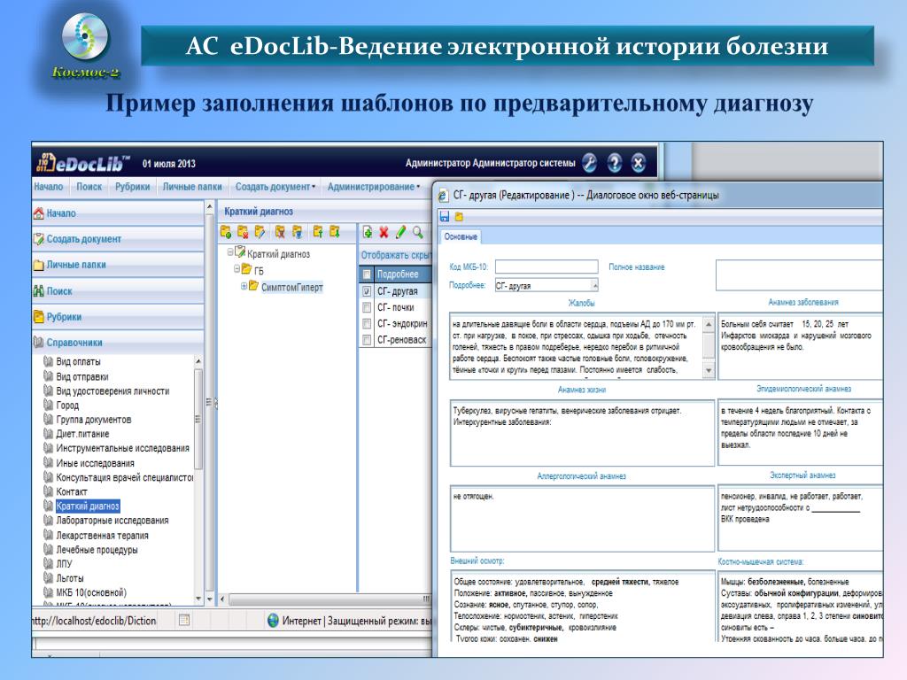This screenshot has height=680, width=907.
Task: Check the СГ-реноваск checkbox
Action: [366, 339]
